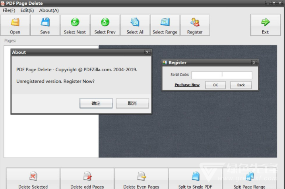Maximize the PDF Page Delete window

(x=274, y=3)
